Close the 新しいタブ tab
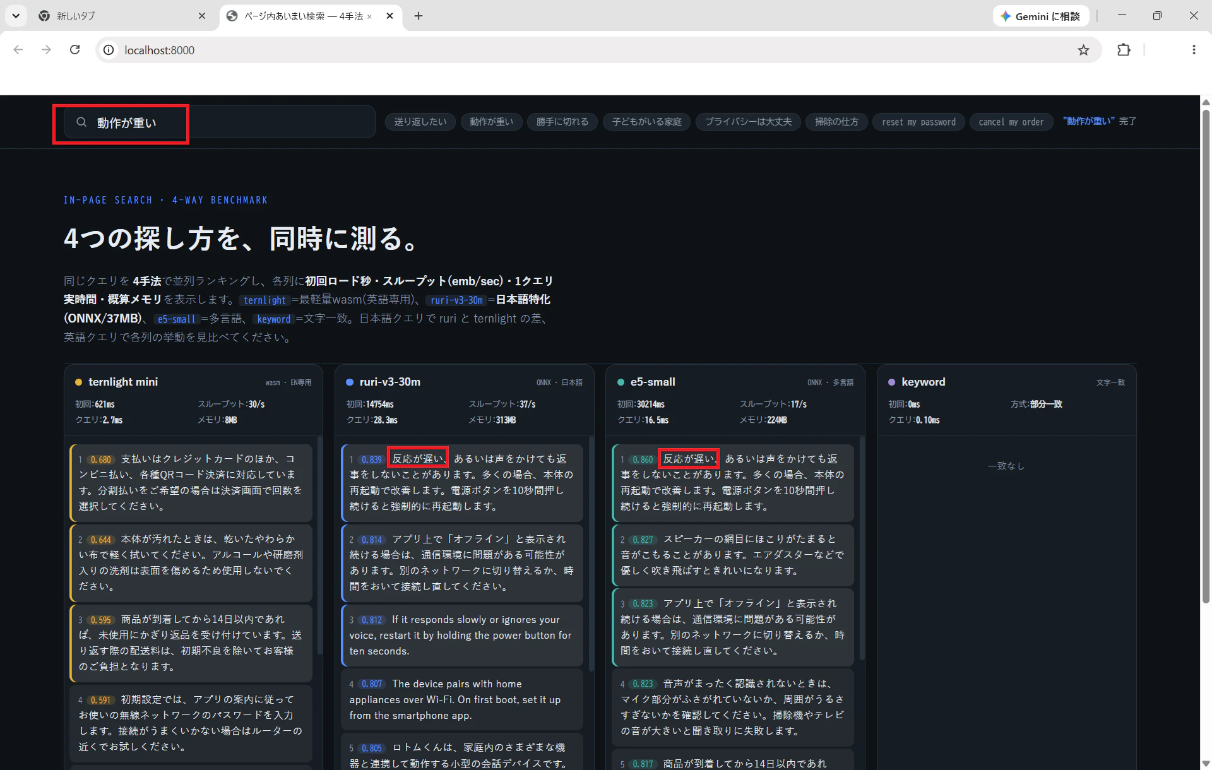 pos(202,16)
